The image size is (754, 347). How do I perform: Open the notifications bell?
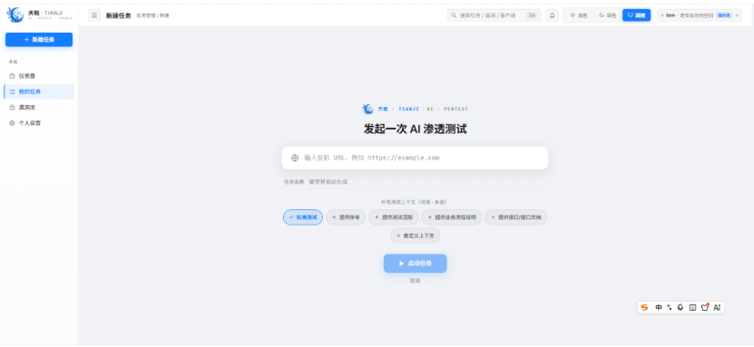point(552,15)
